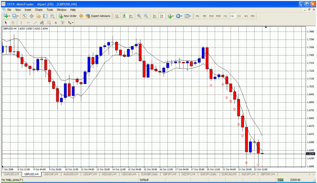Toggle the Market Watch window icon

25,16
